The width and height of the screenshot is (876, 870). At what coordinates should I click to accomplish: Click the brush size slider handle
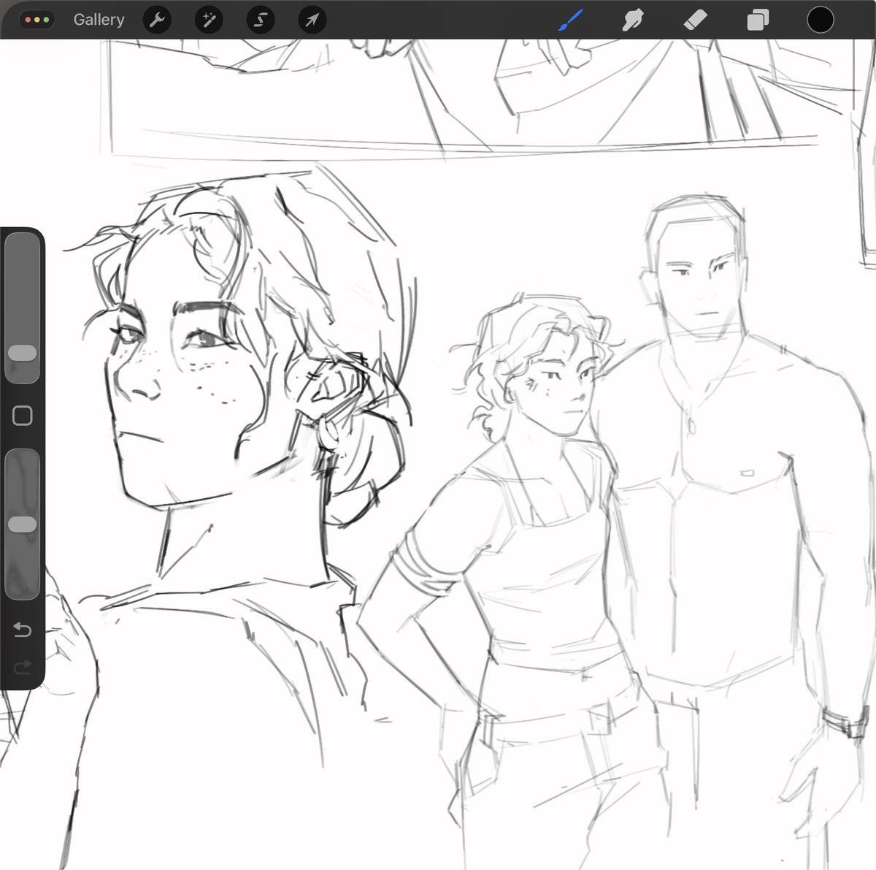tap(22, 353)
